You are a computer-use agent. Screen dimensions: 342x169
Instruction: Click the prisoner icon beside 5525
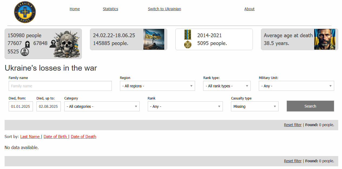pyautogui.click(x=25, y=52)
